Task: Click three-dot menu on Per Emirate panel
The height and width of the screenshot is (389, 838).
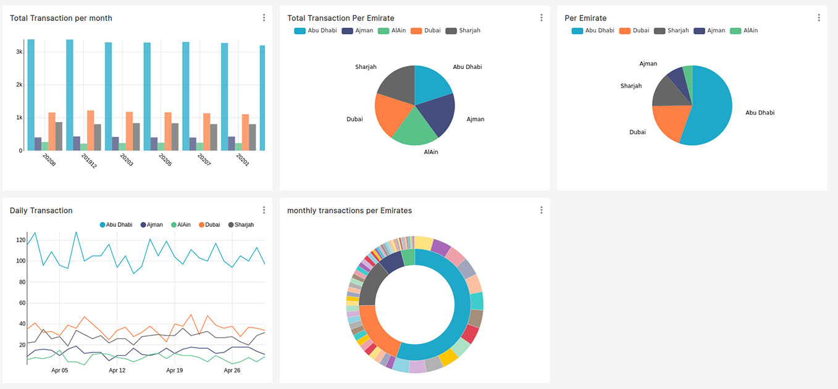Action: (x=819, y=18)
